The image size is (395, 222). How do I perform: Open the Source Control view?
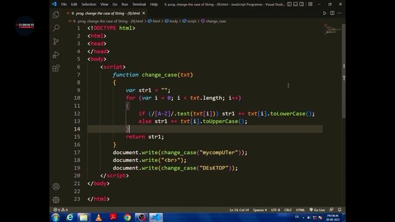[56, 41]
